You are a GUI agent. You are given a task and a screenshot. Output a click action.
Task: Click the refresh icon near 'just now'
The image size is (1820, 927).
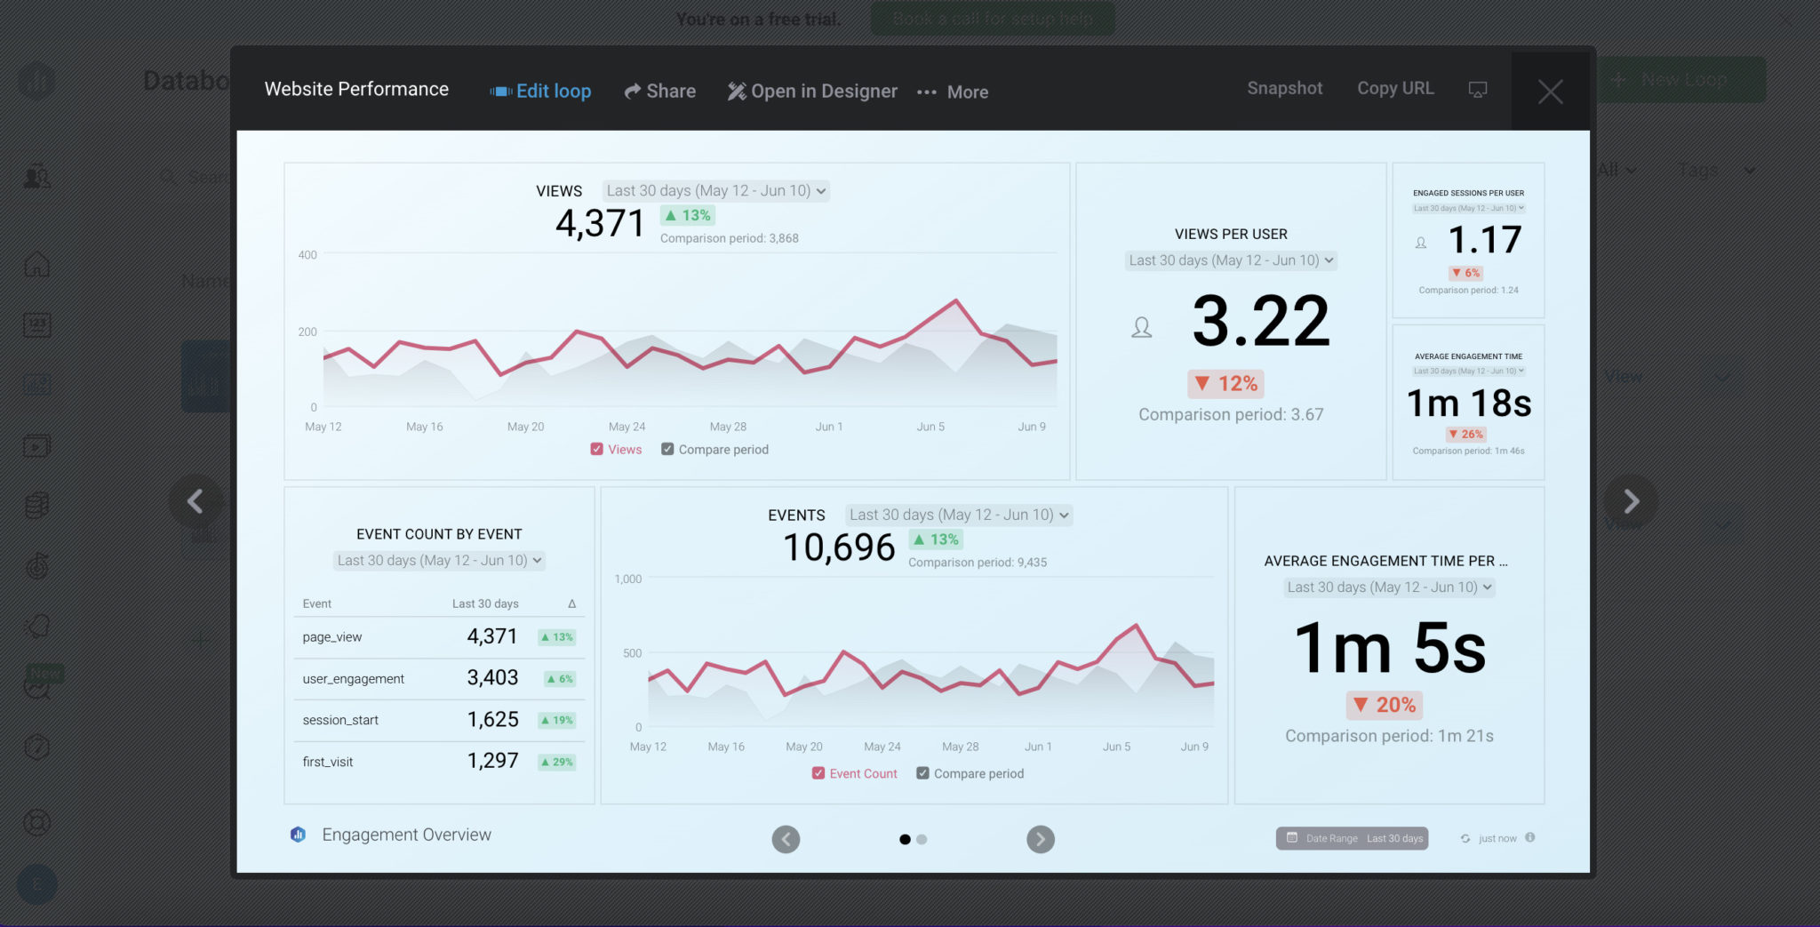pos(1465,838)
